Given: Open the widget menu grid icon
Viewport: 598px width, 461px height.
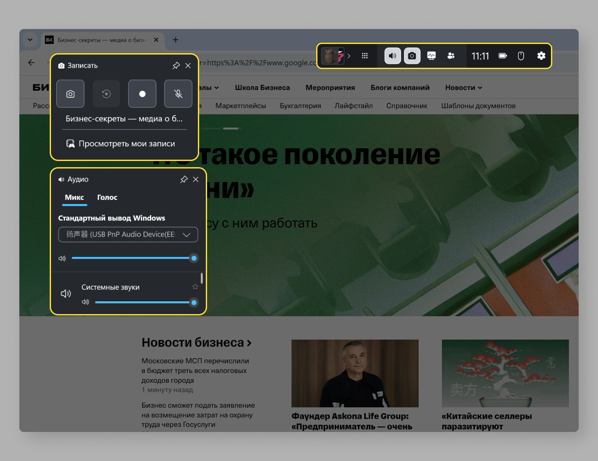Looking at the screenshot, I should click(x=365, y=56).
